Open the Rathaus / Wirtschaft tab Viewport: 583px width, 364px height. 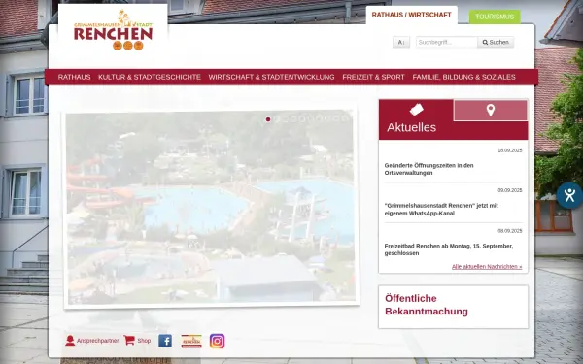pos(412,15)
